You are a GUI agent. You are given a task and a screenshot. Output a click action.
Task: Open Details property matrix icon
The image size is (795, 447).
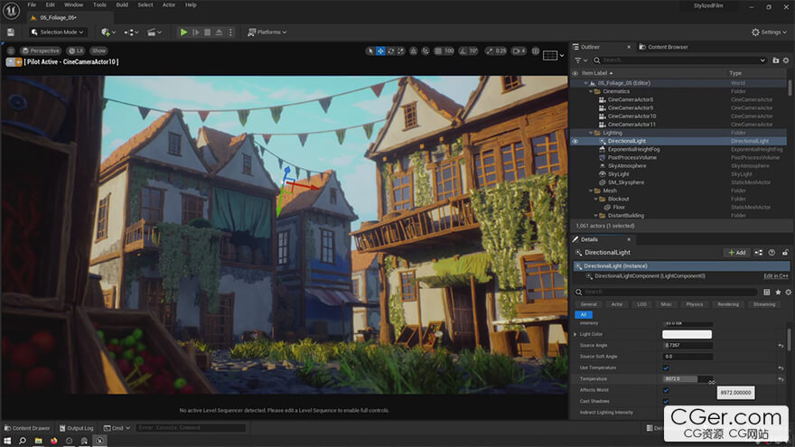(767, 293)
